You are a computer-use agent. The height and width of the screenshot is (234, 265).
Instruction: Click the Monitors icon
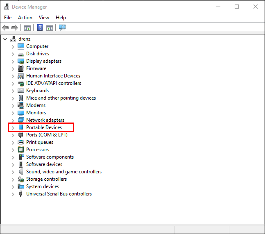21,113
